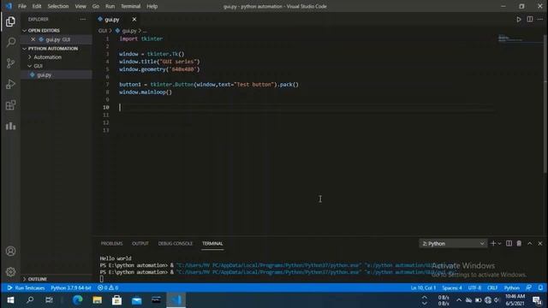The height and width of the screenshot is (308, 548).
Task: Open the File menu
Action: point(22,6)
